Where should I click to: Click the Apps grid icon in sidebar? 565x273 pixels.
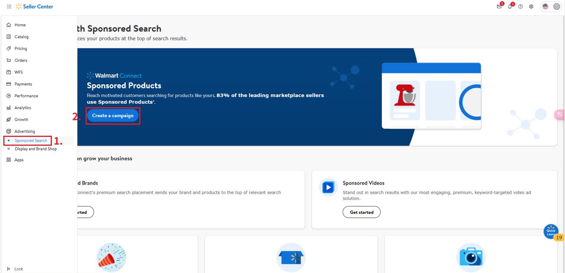pos(9,160)
